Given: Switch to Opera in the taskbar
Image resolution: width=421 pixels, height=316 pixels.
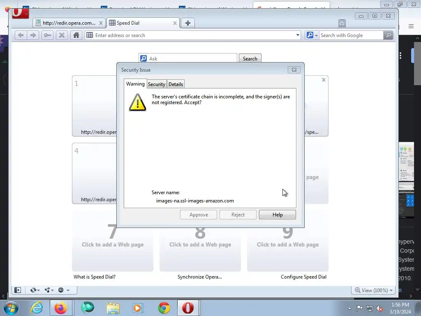Looking at the screenshot, I should [x=188, y=308].
